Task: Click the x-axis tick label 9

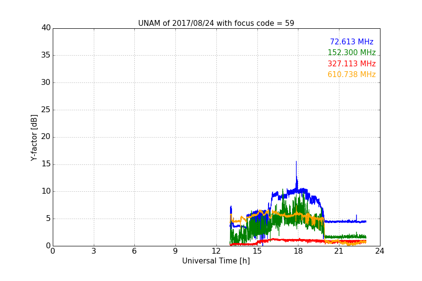Action: (x=175, y=251)
